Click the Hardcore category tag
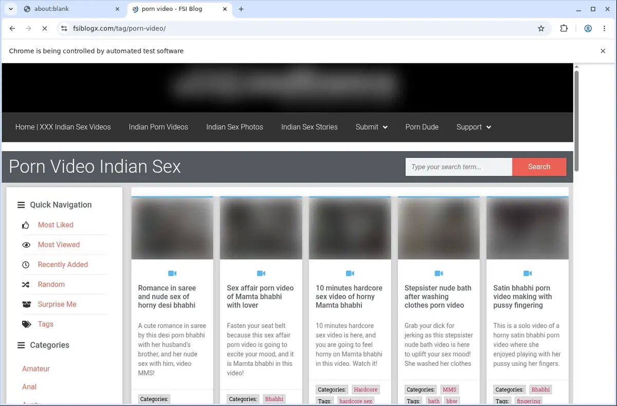The image size is (617, 406). tap(366, 390)
